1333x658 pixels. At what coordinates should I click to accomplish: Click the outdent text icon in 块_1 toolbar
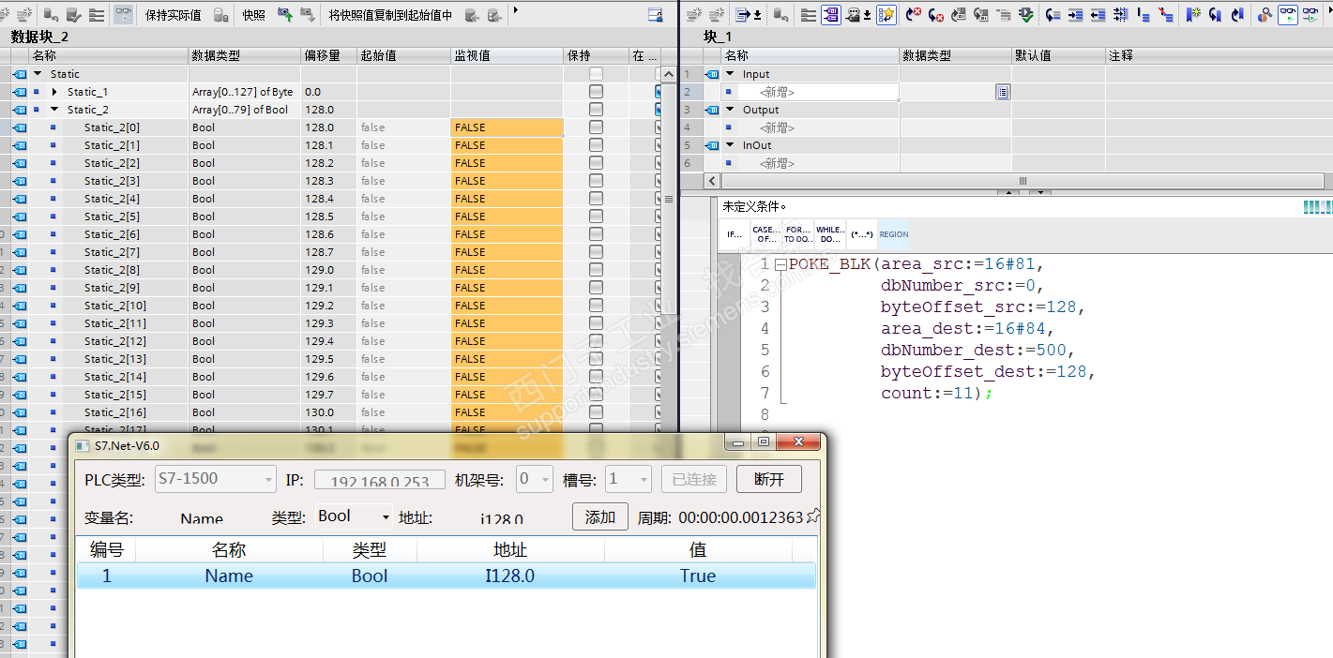click(1098, 14)
